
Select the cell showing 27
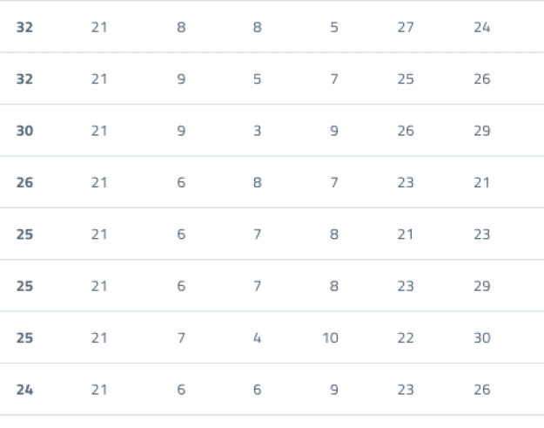pyautogui.click(x=406, y=27)
